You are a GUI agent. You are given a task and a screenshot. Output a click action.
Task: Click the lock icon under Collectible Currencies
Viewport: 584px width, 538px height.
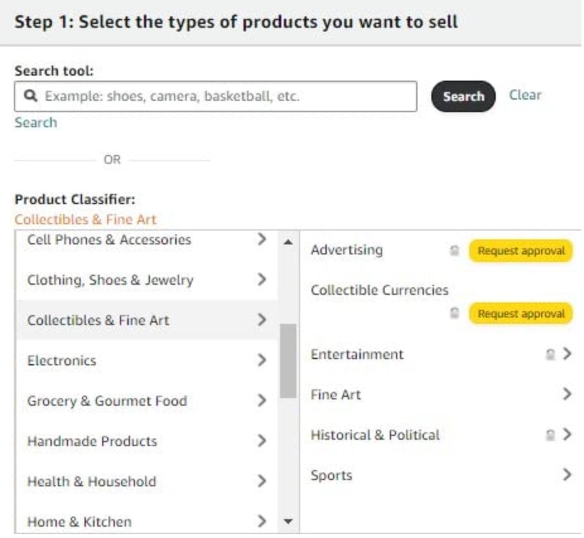(454, 313)
